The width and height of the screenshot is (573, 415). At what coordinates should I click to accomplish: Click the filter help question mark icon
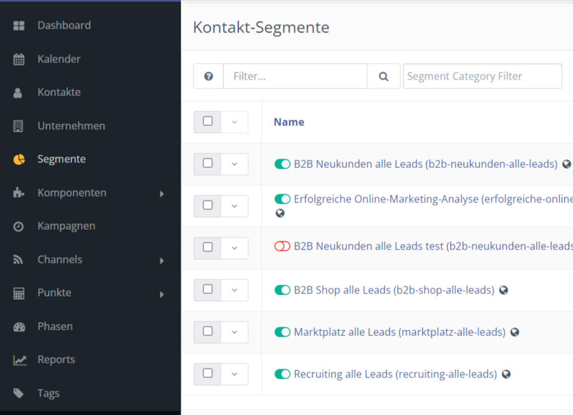tap(208, 76)
